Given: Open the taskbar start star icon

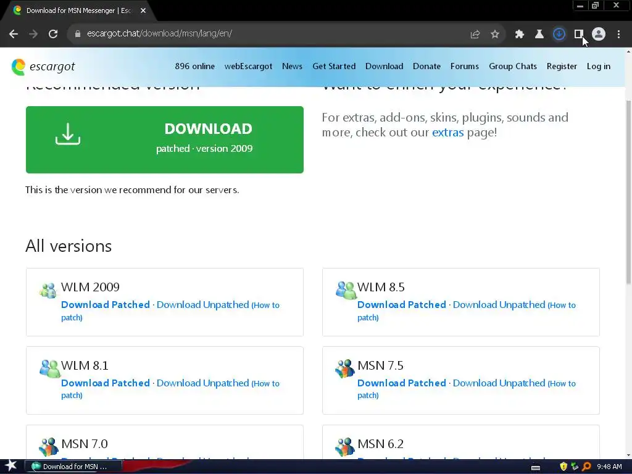Looking at the screenshot, I should pos(10,467).
